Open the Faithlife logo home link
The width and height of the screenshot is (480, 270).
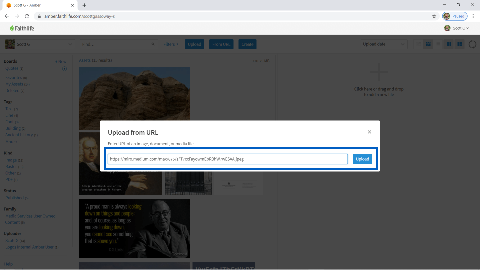coord(22,28)
